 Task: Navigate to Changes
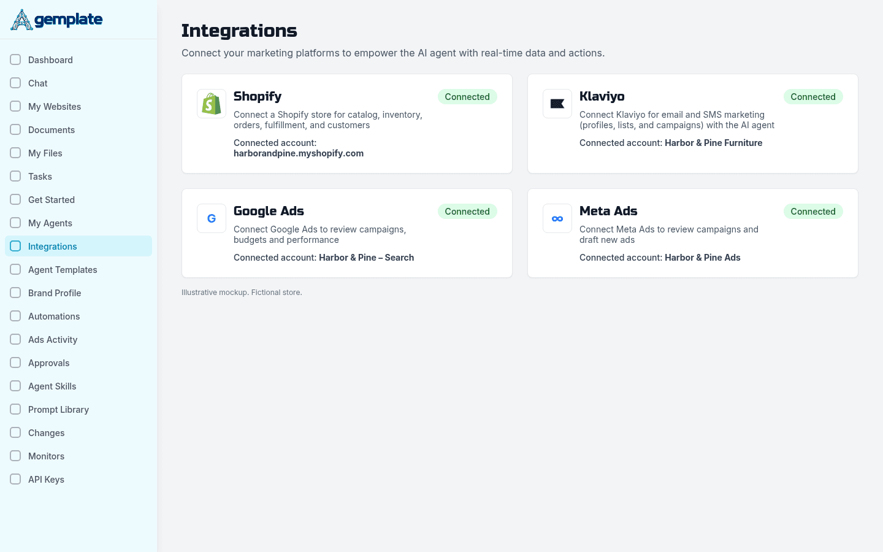coord(78,432)
